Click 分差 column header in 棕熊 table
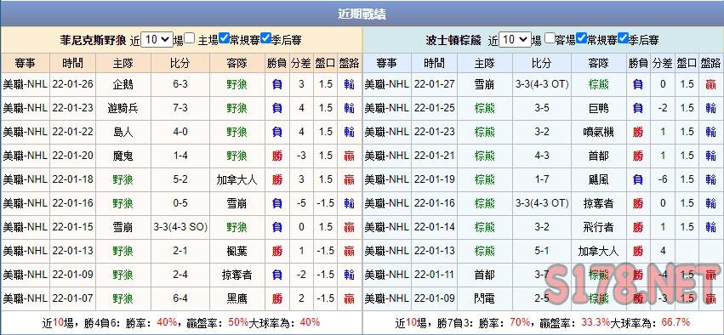Screen dimensions: 724x335 click(x=663, y=63)
